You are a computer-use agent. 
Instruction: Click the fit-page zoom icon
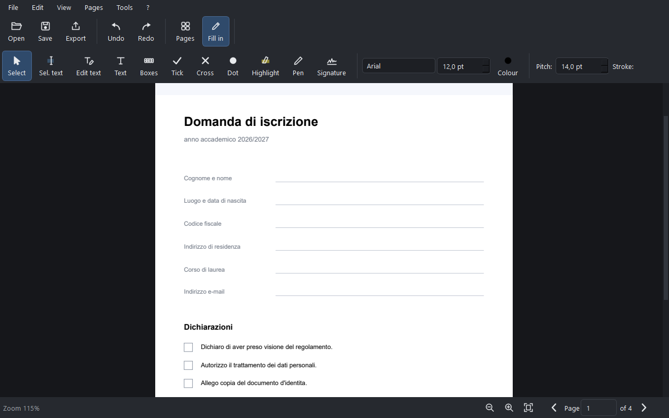(x=528, y=408)
